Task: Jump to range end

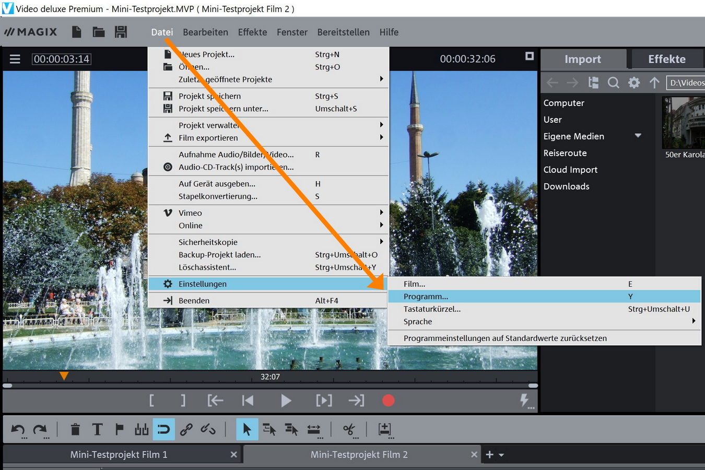Action: pos(356,401)
